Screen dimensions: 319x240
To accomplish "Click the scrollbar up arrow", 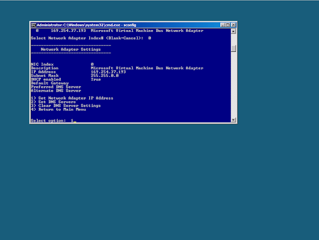I will click(233, 31).
